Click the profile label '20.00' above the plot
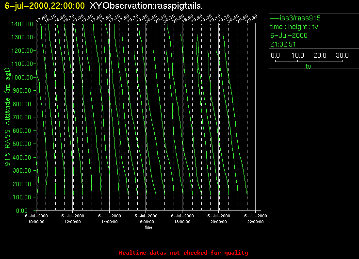This screenshot has width=359, height=259. pos(179,18)
